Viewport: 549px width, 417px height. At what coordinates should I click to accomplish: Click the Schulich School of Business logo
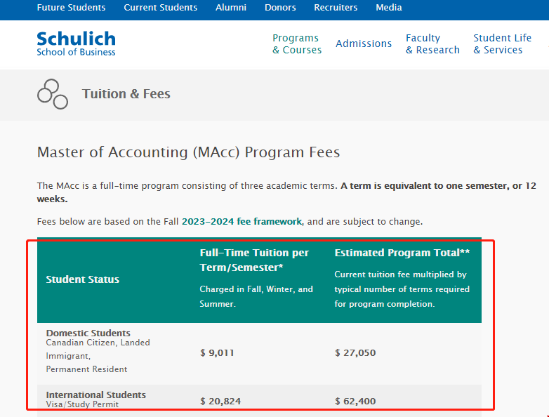click(76, 44)
